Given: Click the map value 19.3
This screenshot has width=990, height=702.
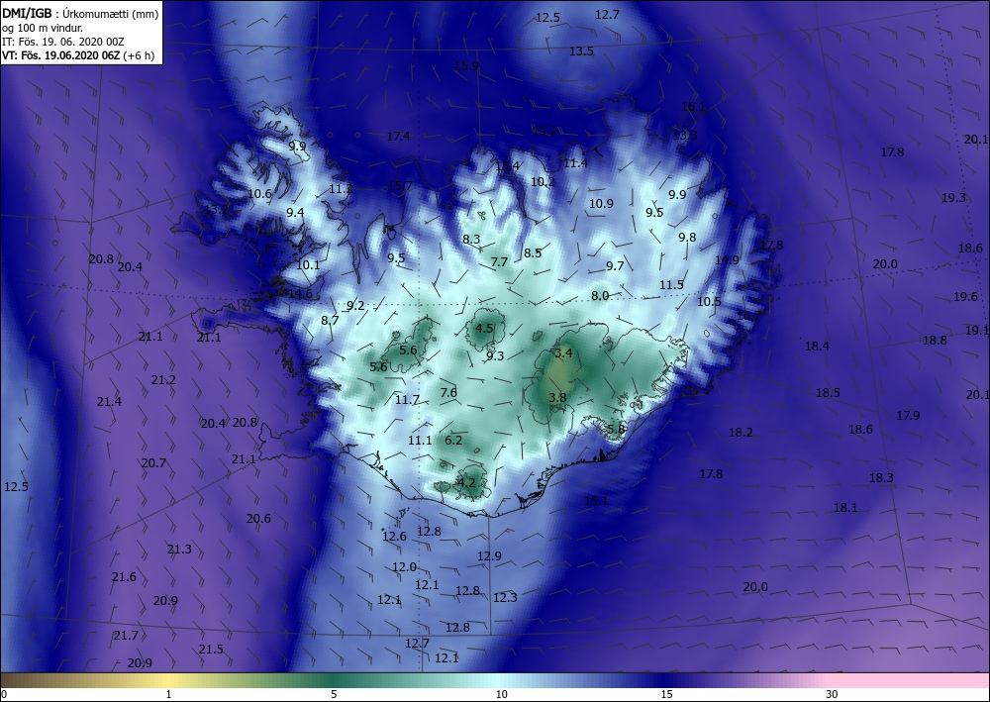Looking at the screenshot, I should pos(953,198).
